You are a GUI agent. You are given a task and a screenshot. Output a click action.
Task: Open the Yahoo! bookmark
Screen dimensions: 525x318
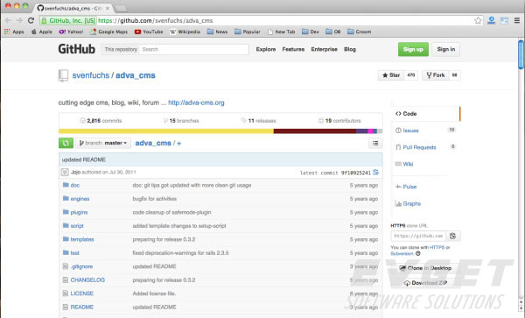point(71,32)
